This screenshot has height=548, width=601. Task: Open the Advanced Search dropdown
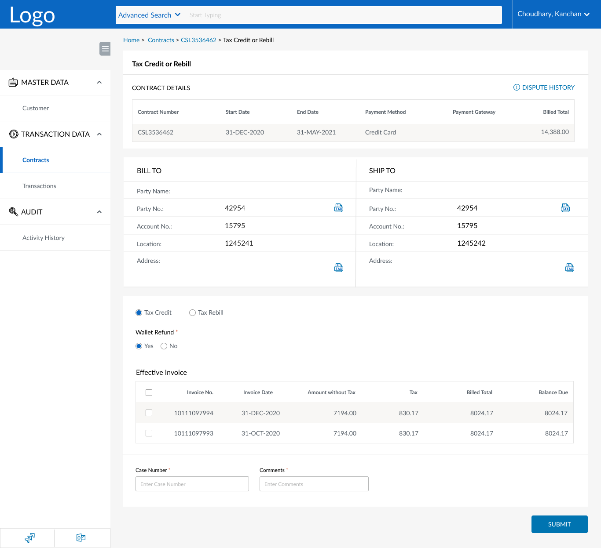(x=149, y=15)
